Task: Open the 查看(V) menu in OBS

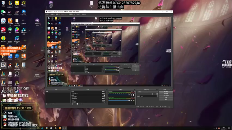Action: 58,14
